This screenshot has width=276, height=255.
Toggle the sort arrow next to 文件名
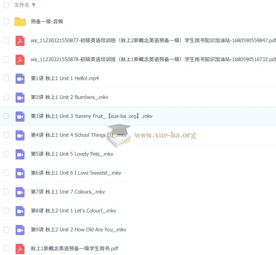[x=34, y=5]
